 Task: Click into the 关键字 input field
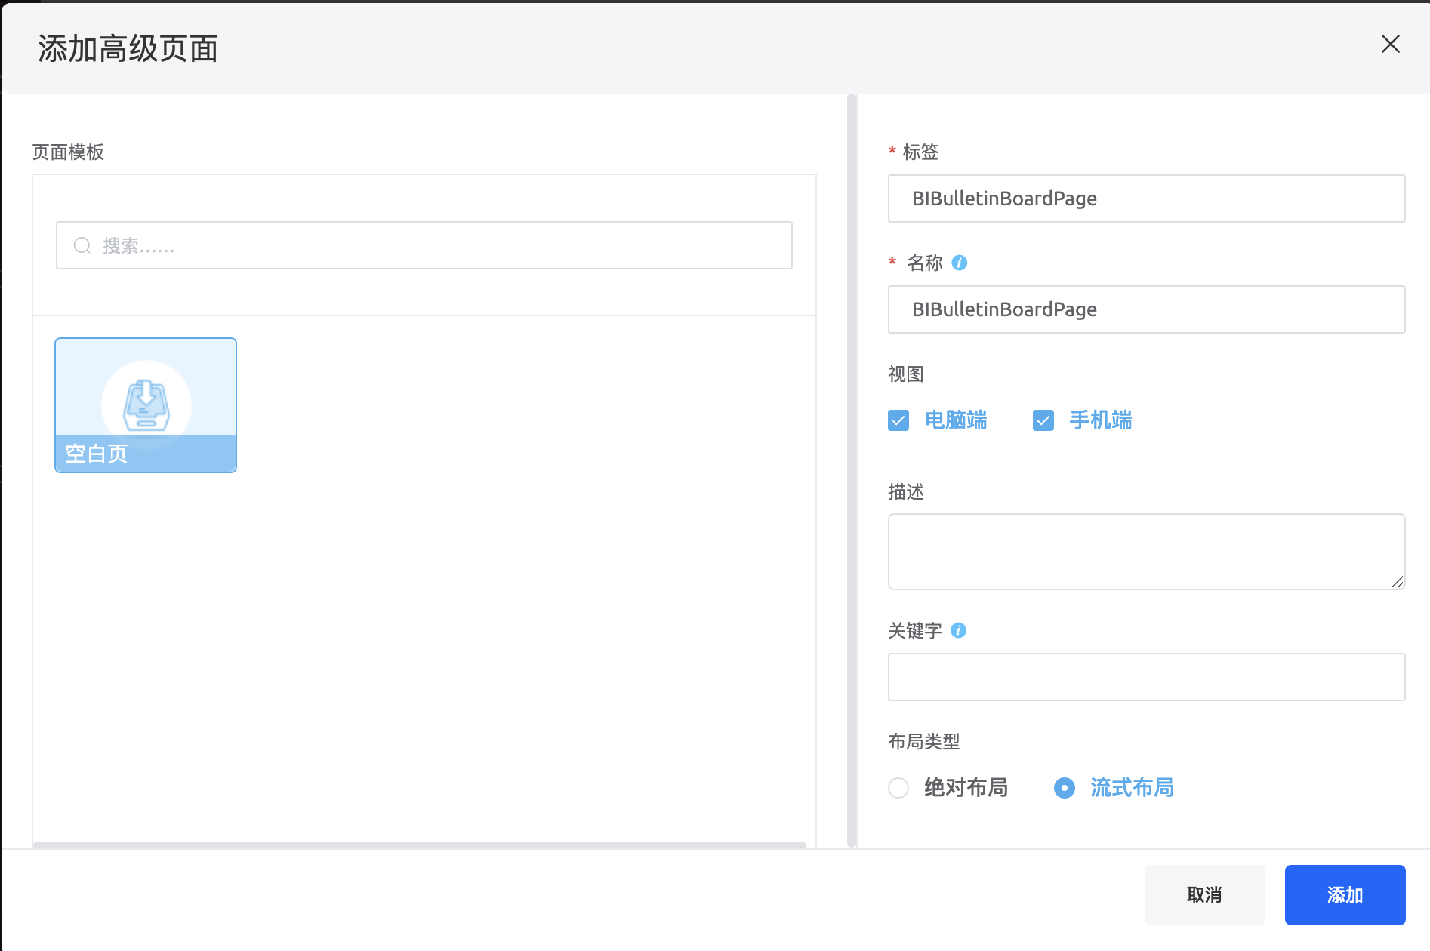coord(1146,677)
